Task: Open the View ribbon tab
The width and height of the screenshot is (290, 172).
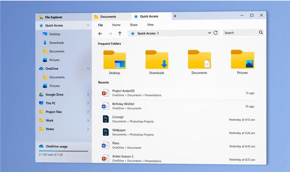Action: [x=150, y=25]
